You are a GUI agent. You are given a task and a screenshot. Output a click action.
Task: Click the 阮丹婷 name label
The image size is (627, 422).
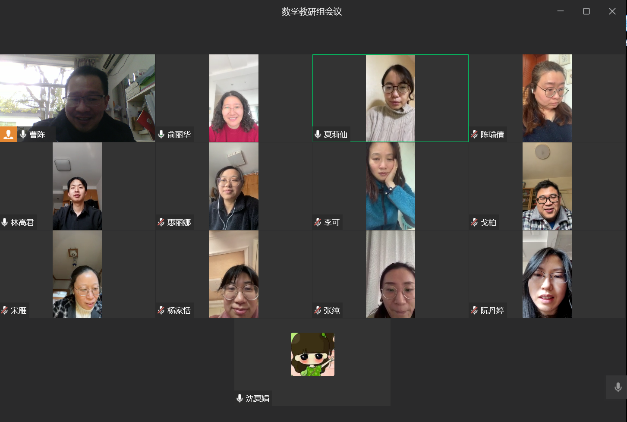pyautogui.click(x=492, y=310)
